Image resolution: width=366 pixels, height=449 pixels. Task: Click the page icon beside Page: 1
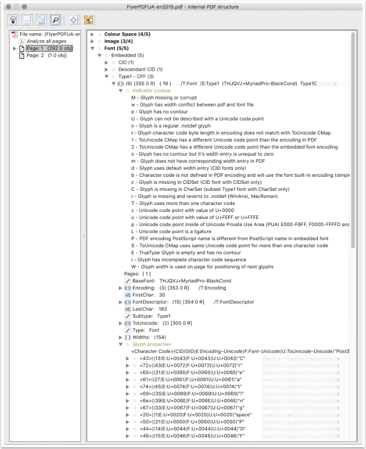(x=22, y=48)
